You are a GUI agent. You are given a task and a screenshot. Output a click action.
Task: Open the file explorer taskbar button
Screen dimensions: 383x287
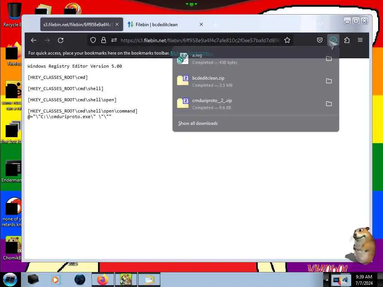149,280
